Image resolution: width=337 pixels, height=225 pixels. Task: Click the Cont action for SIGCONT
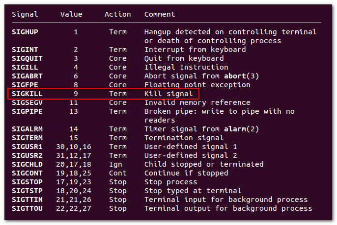click(117, 173)
